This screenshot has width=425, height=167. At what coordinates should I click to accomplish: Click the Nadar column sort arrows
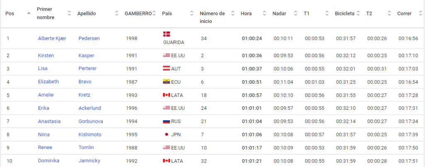coord(296,13)
